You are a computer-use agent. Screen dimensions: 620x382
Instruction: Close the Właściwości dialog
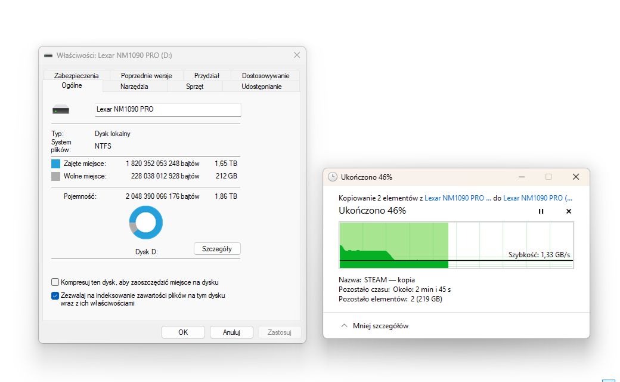[297, 55]
